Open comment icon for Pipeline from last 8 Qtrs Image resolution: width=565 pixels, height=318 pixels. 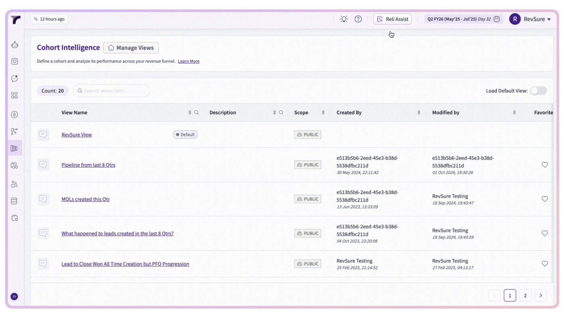(43, 165)
